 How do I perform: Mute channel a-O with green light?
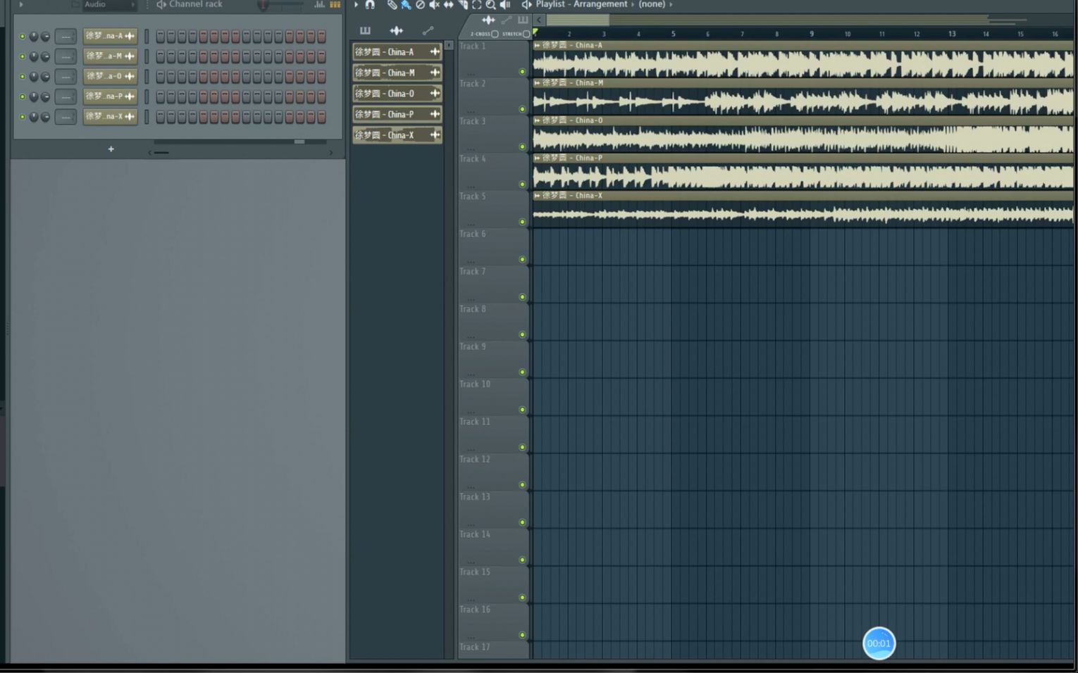click(x=23, y=76)
